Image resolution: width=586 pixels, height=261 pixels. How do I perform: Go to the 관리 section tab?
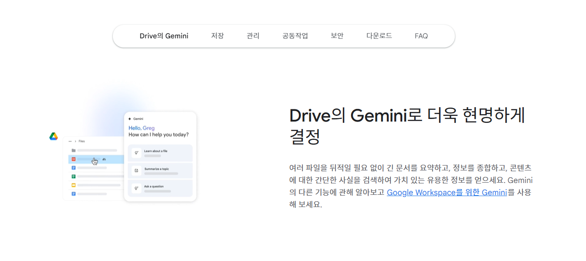tap(253, 36)
